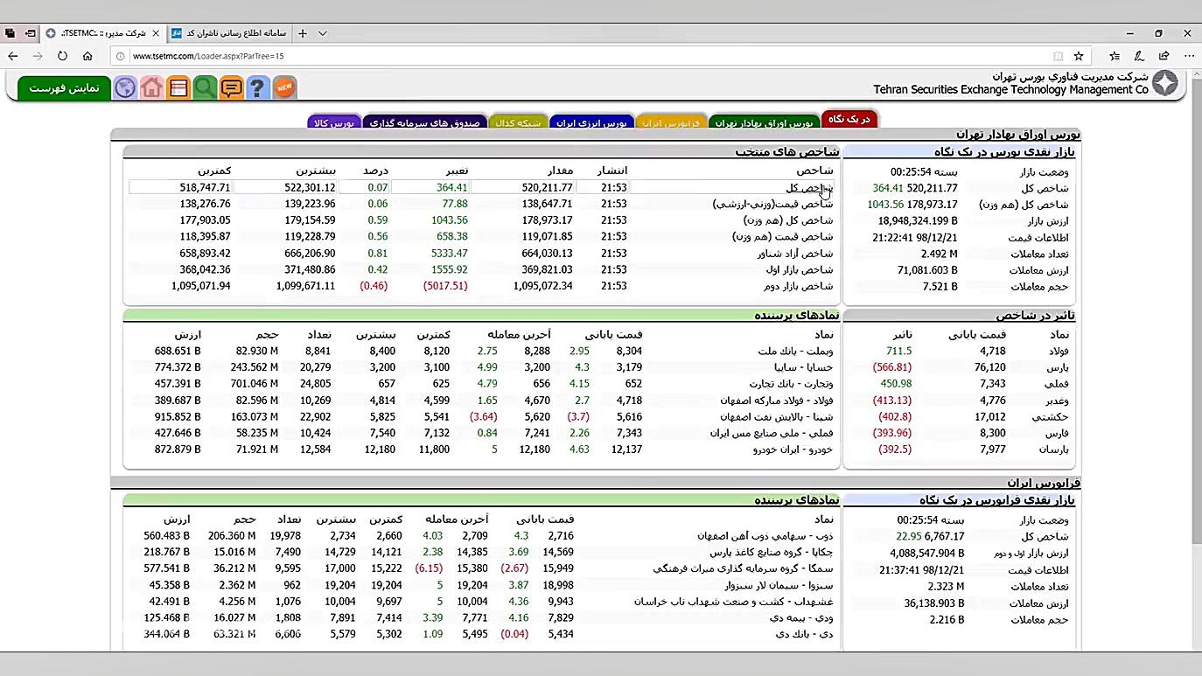Open فولاد - فولاد مبارکه اصفهان symbol
The image size is (1202, 676).
(x=776, y=401)
